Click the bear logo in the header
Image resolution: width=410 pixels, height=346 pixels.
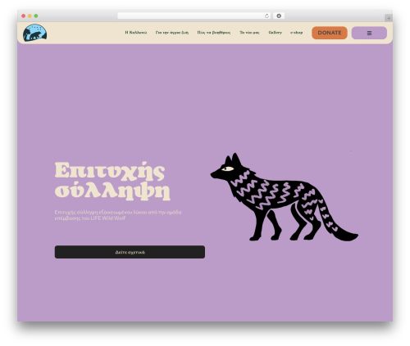pyautogui.click(x=34, y=33)
